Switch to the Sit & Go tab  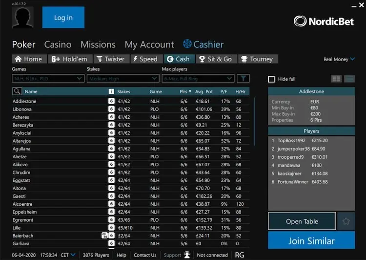click(216, 59)
